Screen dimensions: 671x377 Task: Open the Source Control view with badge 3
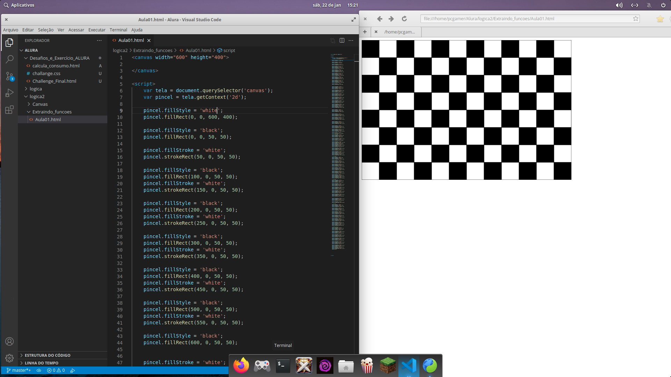point(9,76)
